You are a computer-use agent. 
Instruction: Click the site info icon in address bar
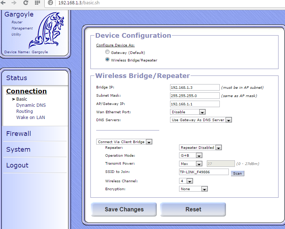point(50,3)
